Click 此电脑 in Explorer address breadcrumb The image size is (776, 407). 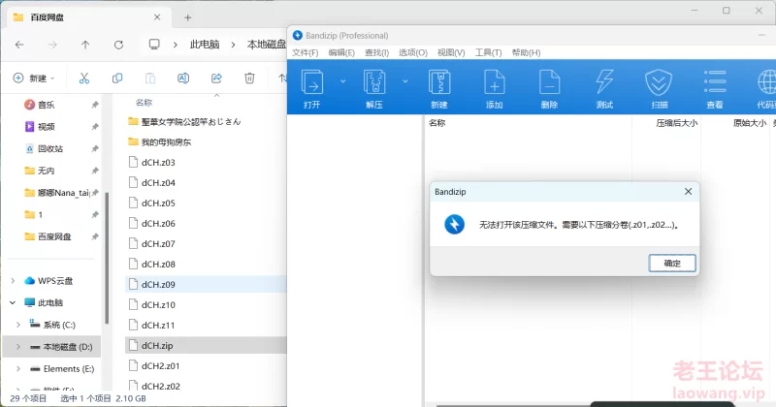point(205,45)
